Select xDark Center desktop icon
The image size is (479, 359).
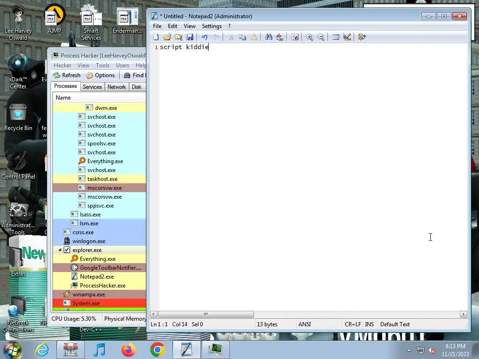pos(18,72)
